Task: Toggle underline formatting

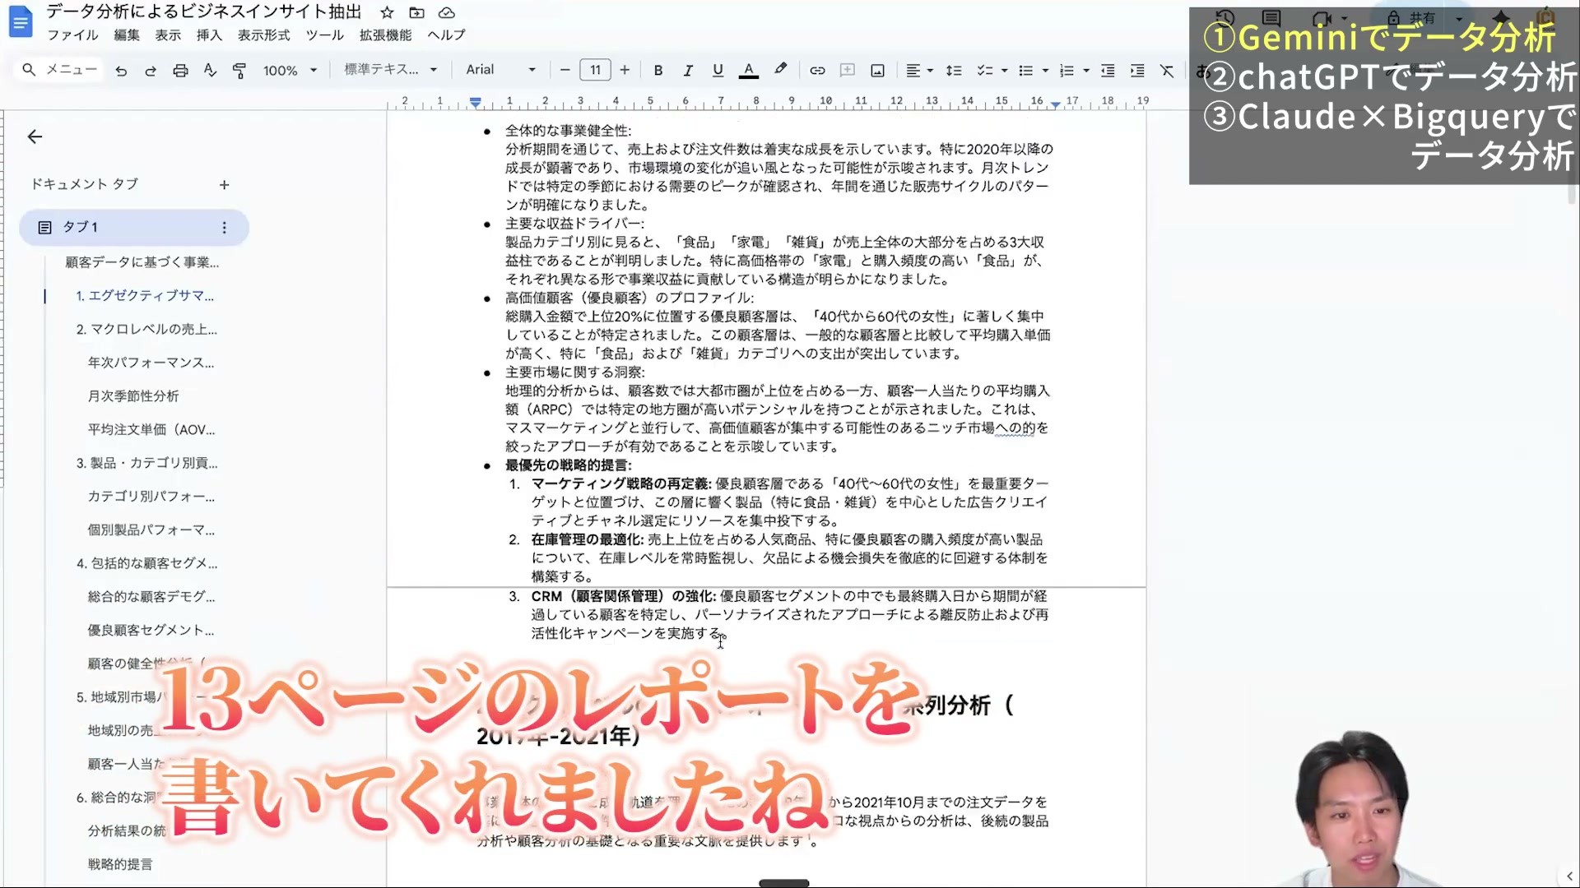Action: coord(718,71)
